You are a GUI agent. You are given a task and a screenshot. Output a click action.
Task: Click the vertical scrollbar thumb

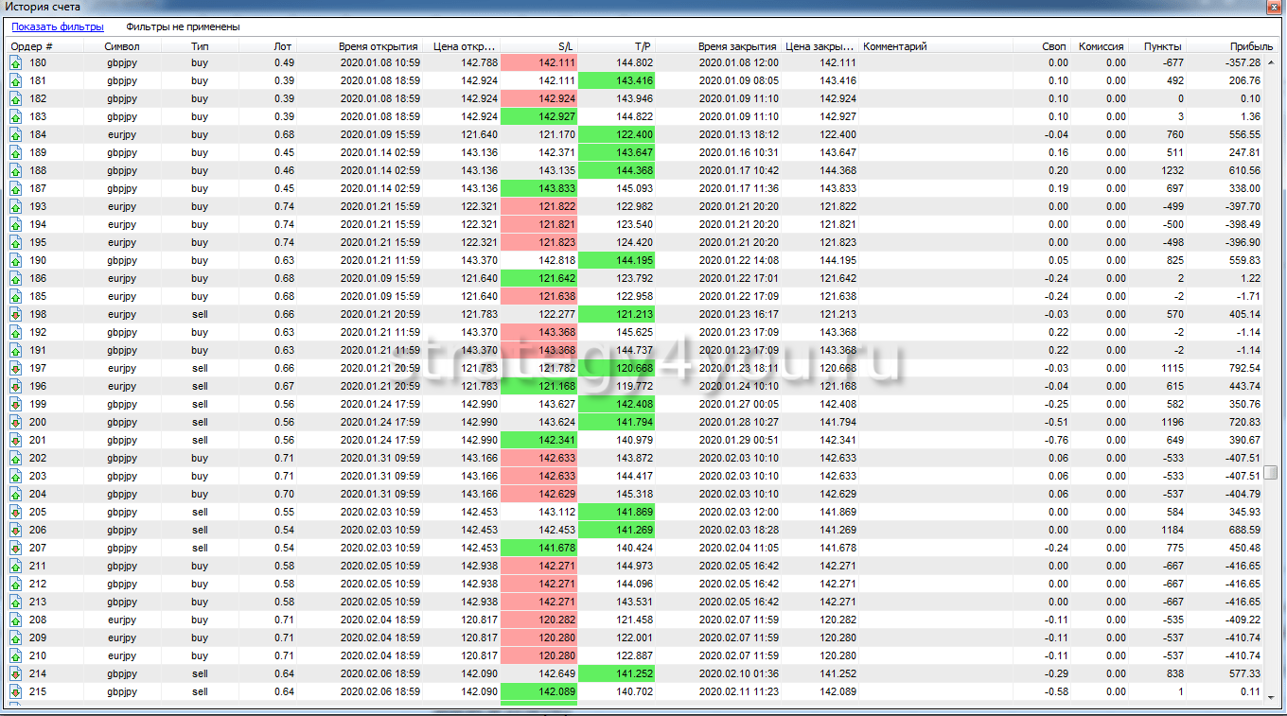(x=1273, y=472)
